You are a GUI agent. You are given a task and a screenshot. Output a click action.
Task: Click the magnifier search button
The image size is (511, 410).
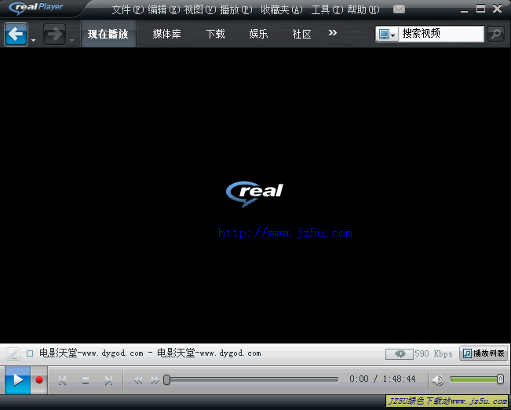click(495, 34)
